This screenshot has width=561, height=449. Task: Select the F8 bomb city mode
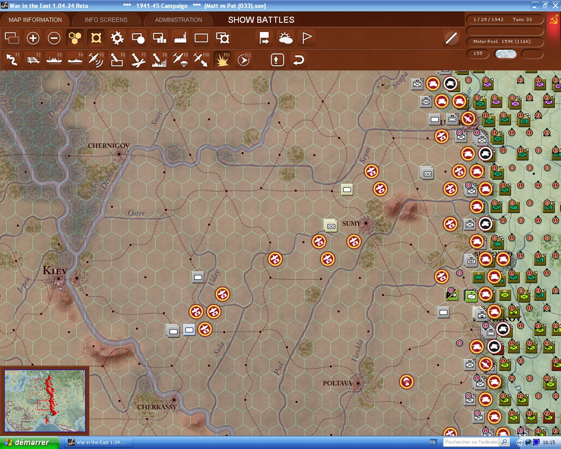159,60
